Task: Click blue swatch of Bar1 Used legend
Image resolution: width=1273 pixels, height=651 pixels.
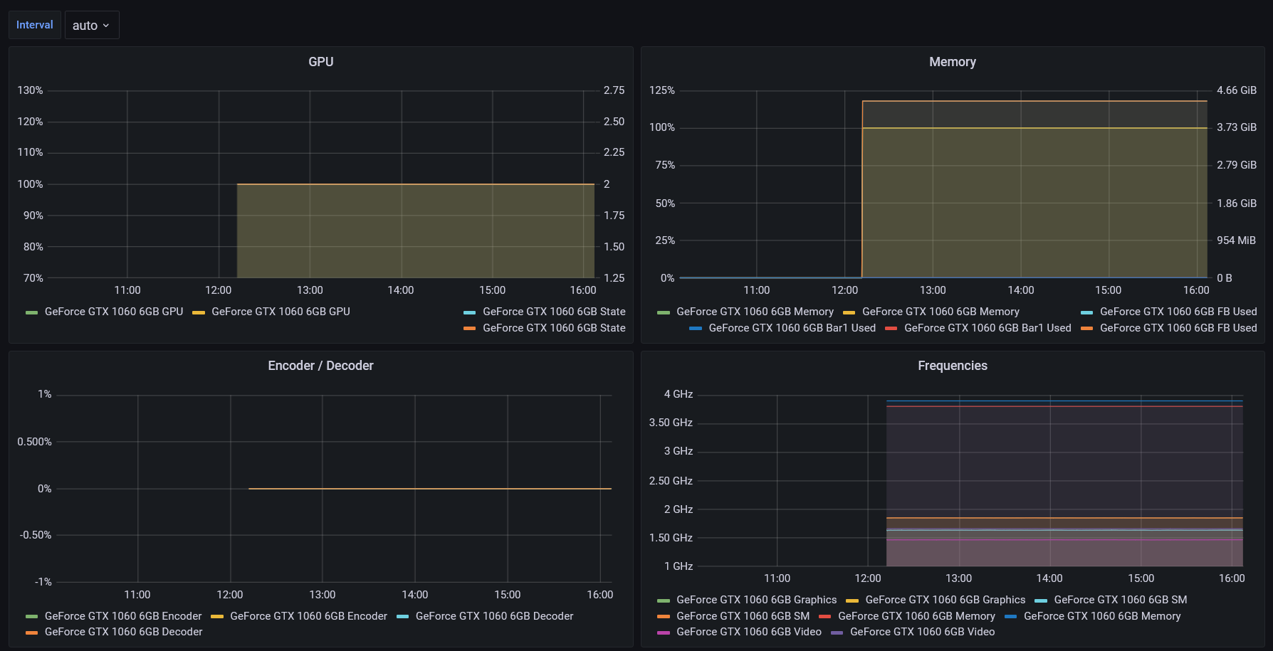Action: (696, 329)
